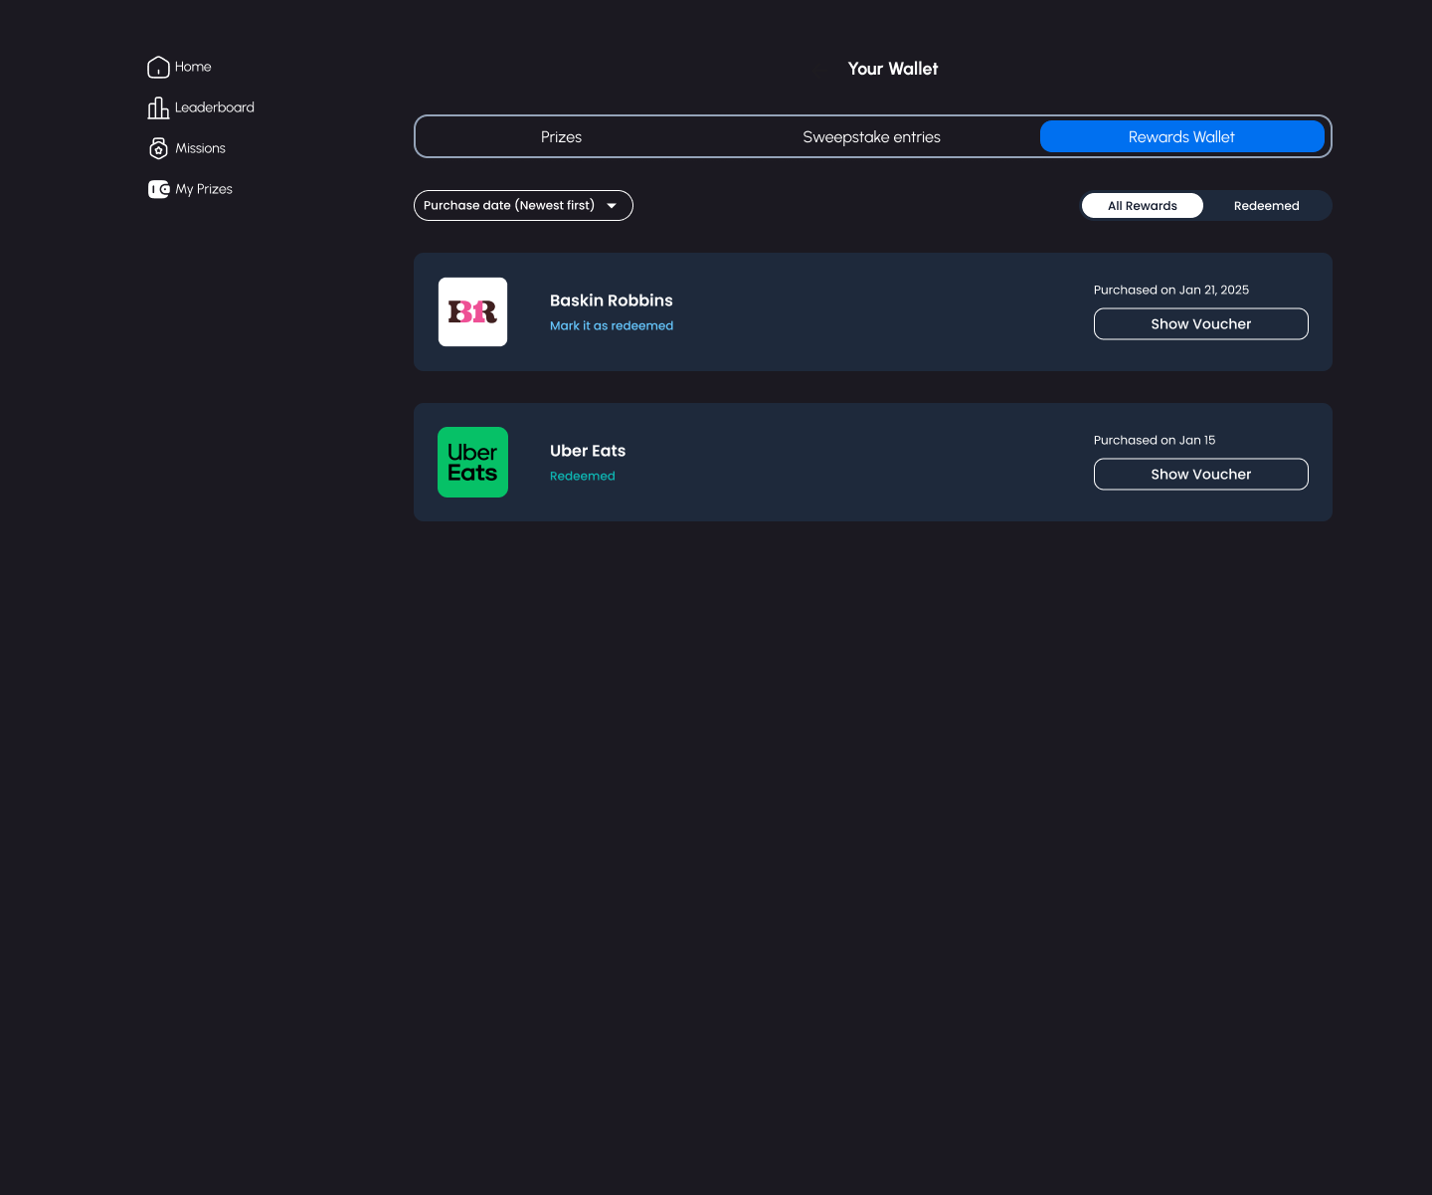Click the Redeemed status under Uber Eats
Image resolution: width=1432 pixels, height=1195 pixels.
(583, 476)
